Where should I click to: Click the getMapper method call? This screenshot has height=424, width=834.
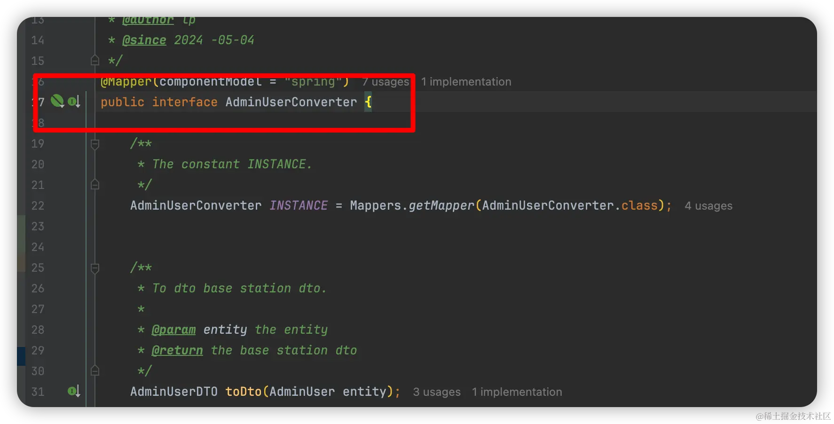click(x=441, y=205)
